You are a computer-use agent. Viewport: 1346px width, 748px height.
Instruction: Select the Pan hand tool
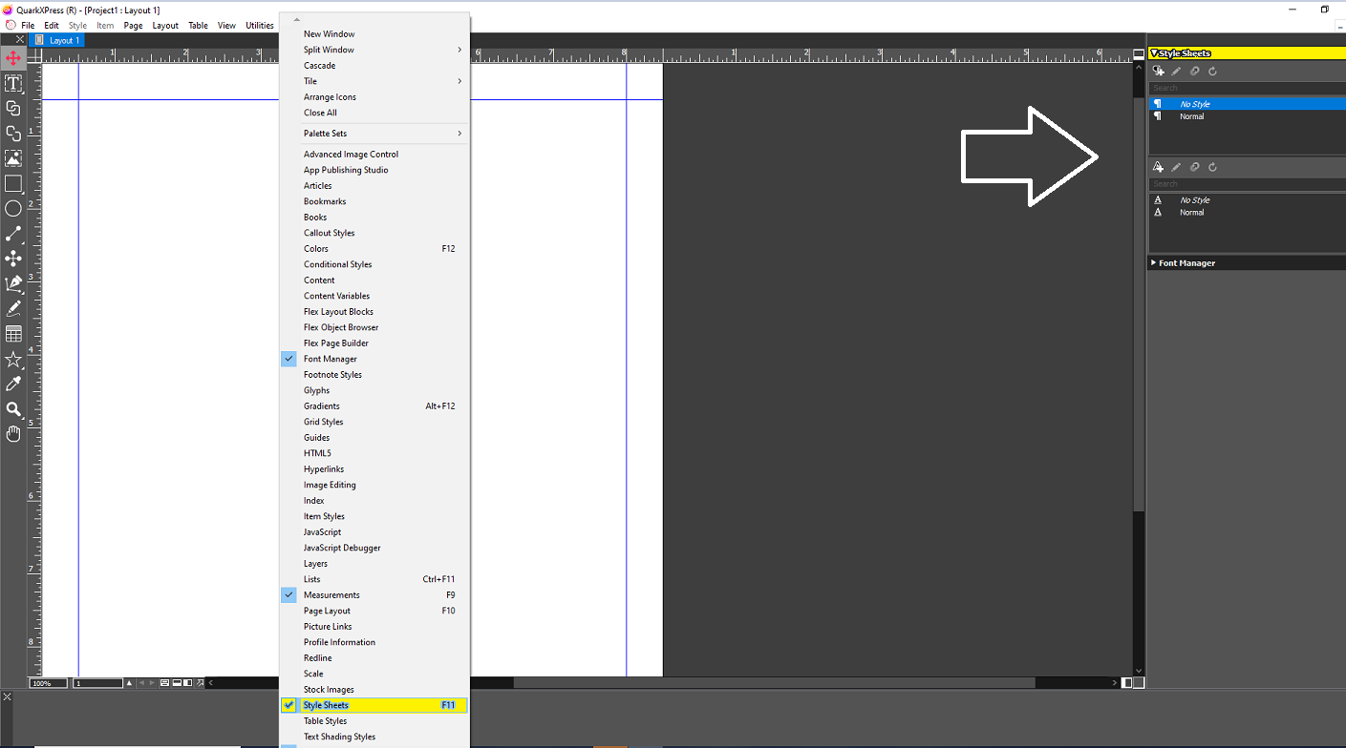13,434
